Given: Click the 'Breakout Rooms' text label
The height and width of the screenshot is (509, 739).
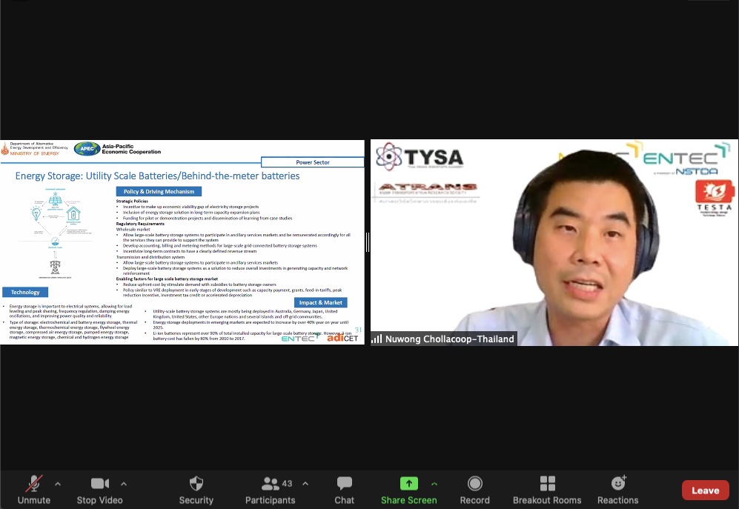Looking at the screenshot, I should click(x=547, y=500).
